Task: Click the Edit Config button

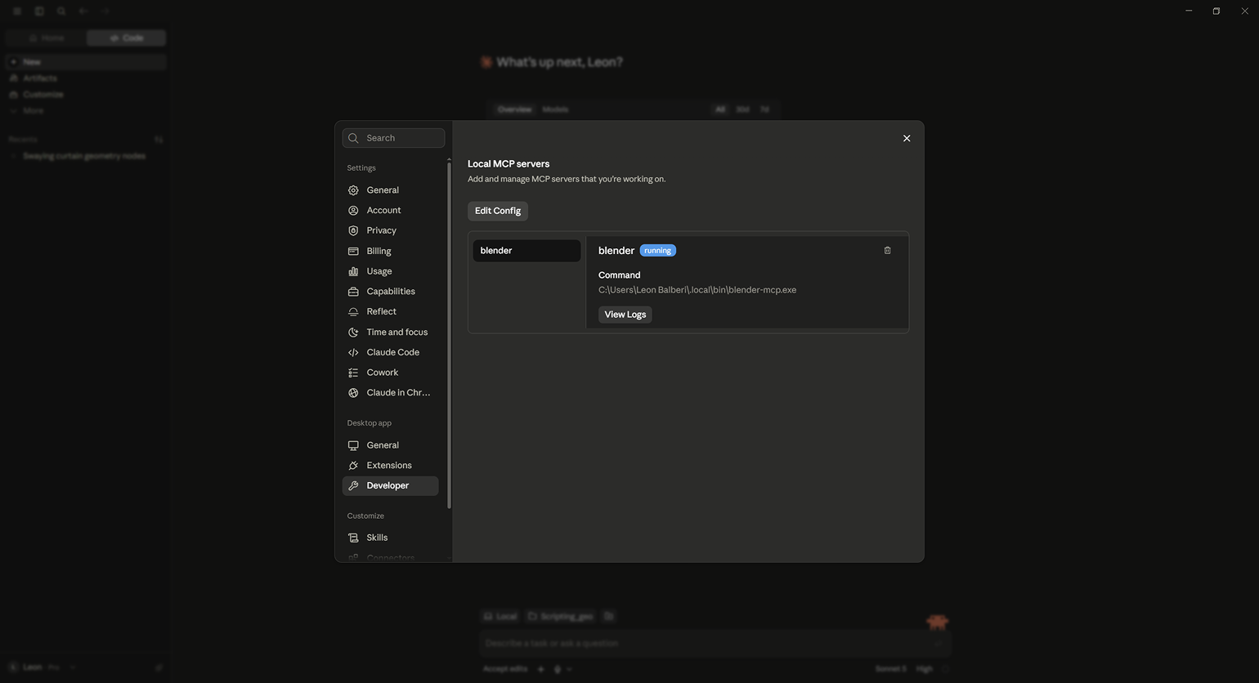Action: click(x=498, y=211)
